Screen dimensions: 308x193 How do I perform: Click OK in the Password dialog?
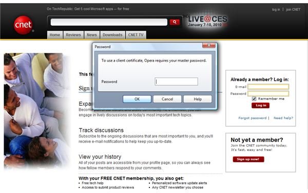(137, 99)
